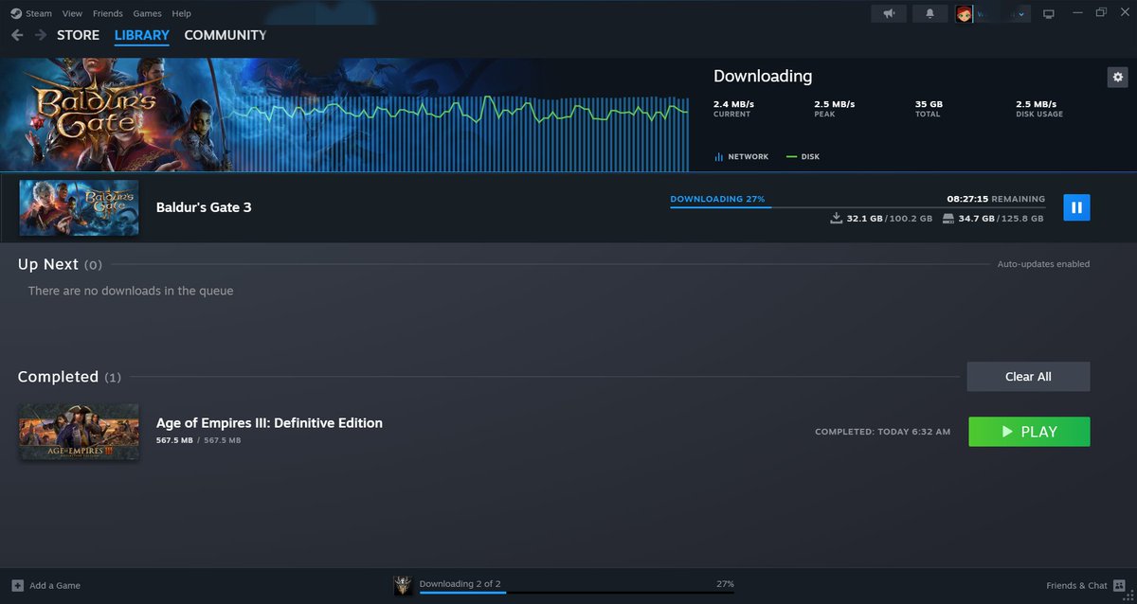Click the Completed heading
The height and width of the screenshot is (604, 1137).
pyautogui.click(x=58, y=377)
